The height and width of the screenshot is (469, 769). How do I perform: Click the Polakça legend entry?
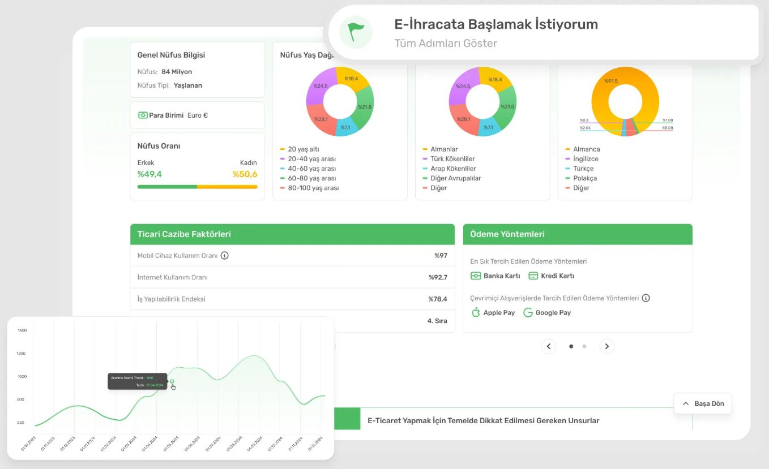point(582,178)
